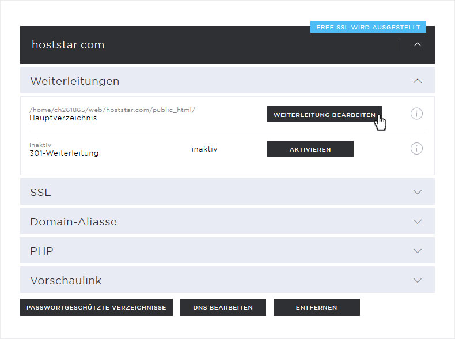This screenshot has height=339, width=455.
Task: Click the Vorschaulink heading text
Action: pos(66,280)
